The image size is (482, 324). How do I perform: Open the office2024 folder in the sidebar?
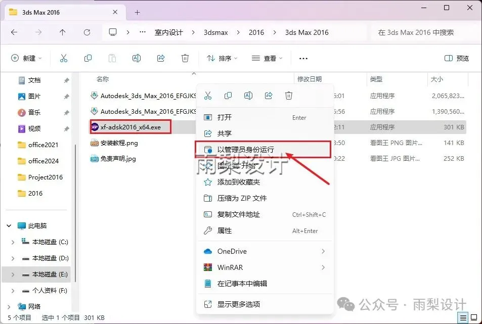point(43,161)
